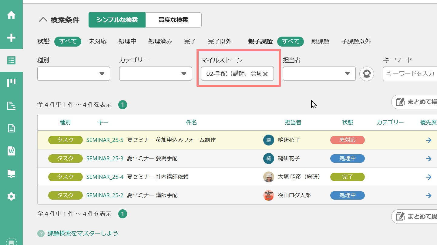Filter by 親課題 only
Screen dimensions: 437x245
(320, 41)
